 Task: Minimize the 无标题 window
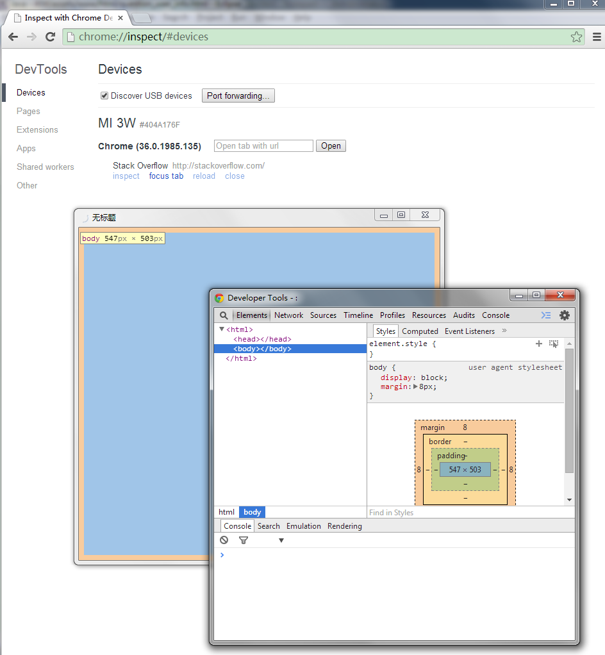(x=383, y=215)
